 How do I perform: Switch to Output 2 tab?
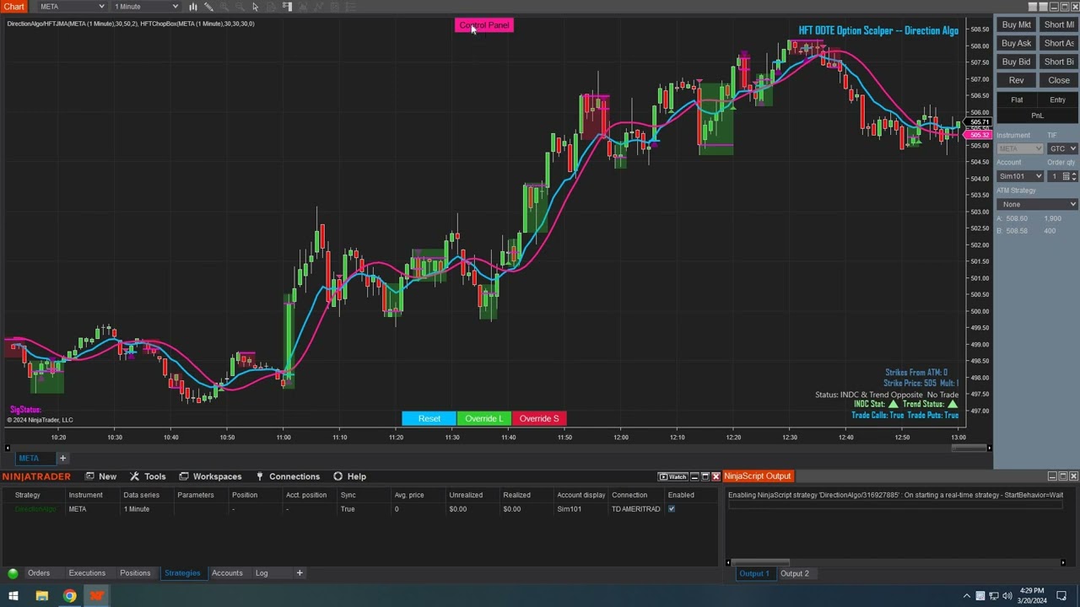click(795, 573)
